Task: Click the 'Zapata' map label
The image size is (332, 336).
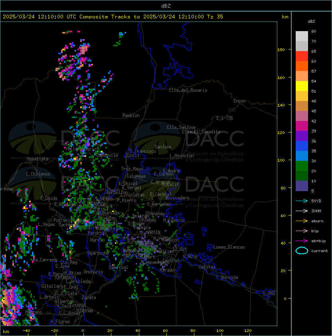Action: pyautogui.click(x=89, y=297)
